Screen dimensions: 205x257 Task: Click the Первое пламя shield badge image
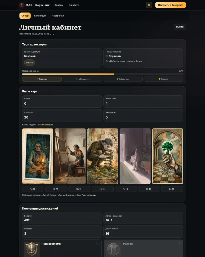32,249
